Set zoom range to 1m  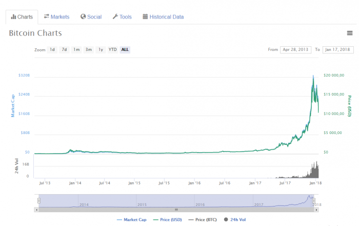76,49
